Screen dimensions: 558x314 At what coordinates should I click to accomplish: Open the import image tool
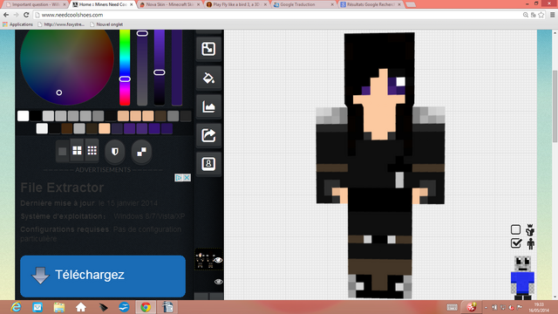[x=208, y=49]
